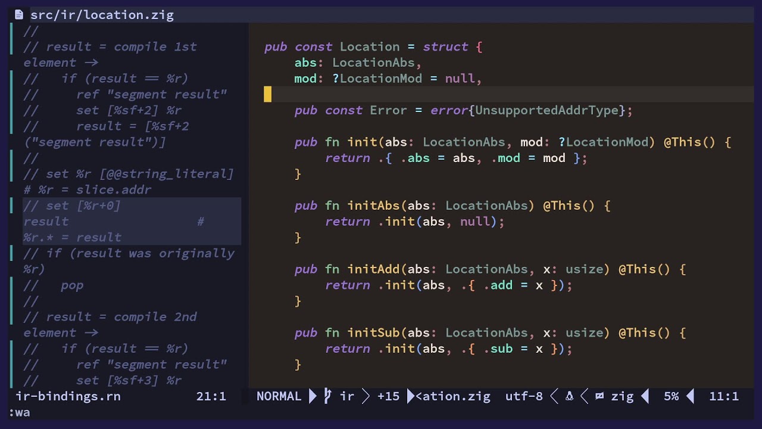Click the zig filetype icon in statusline
The height and width of the screenshot is (429, 762).
599,396
